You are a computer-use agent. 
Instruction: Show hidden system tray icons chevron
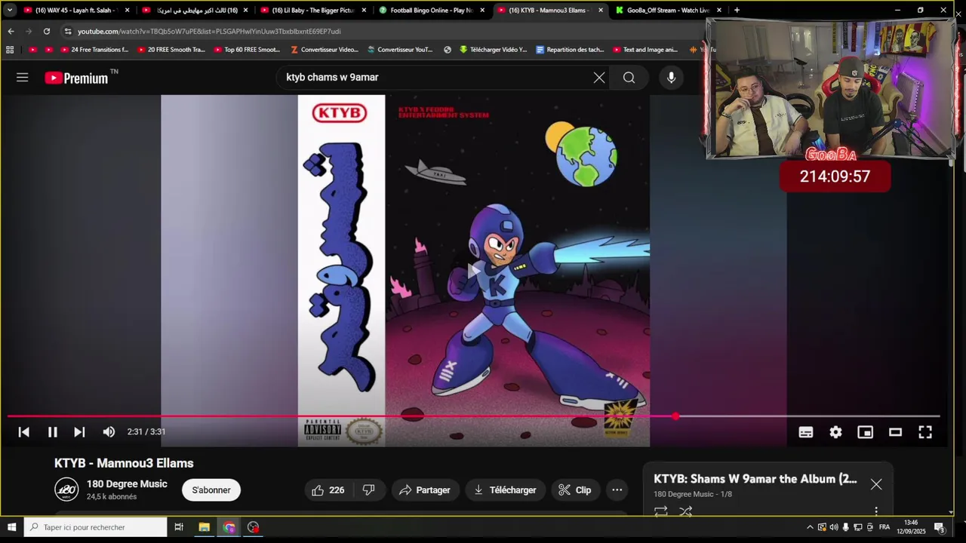(x=810, y=527)
